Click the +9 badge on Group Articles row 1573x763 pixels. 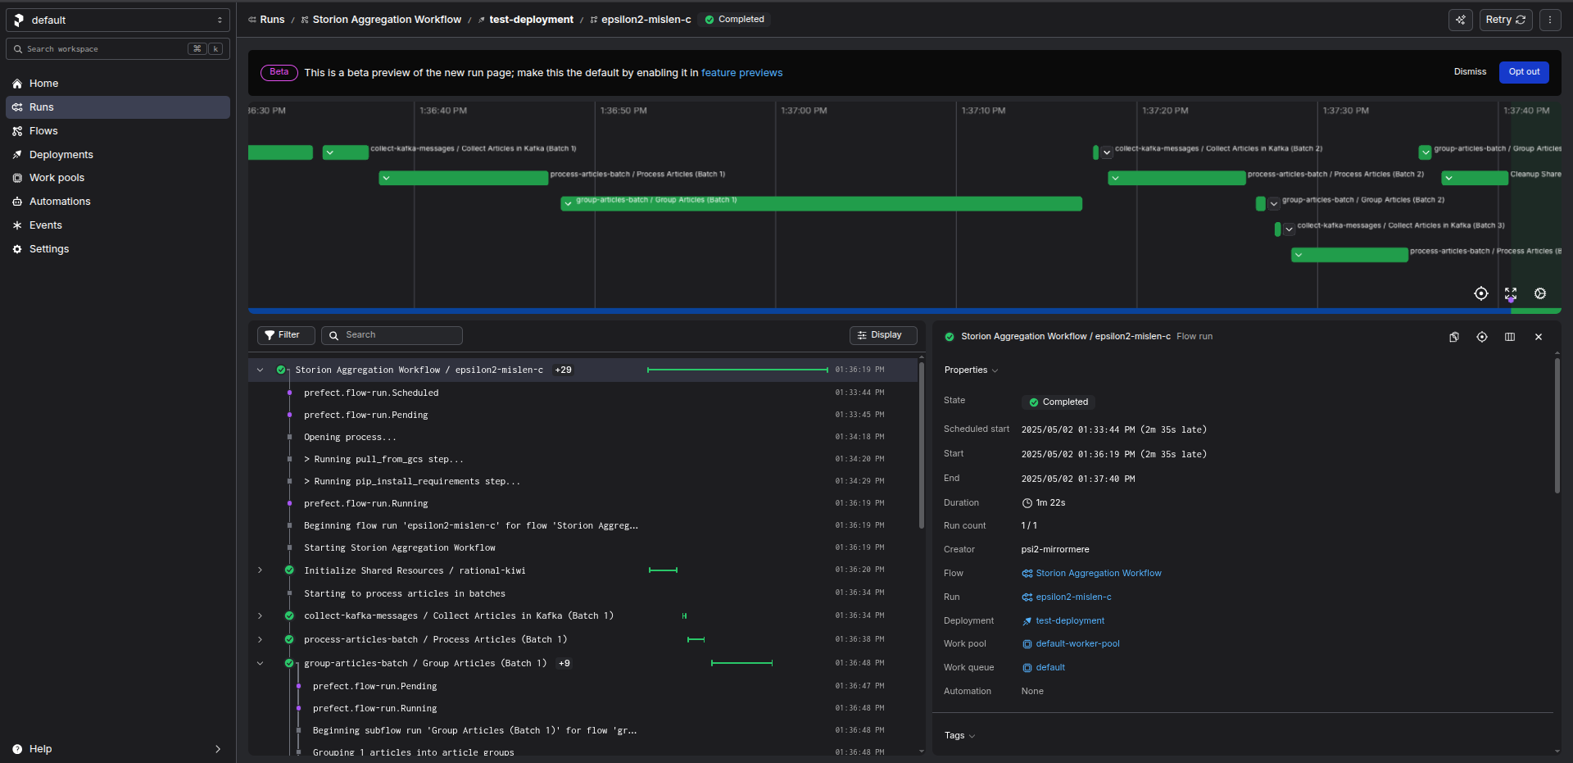pyautogui.click(x=564, y=664)
